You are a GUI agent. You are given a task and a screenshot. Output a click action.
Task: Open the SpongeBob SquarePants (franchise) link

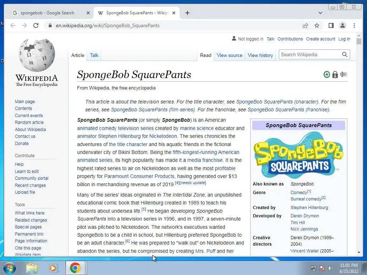coord(289,110)
